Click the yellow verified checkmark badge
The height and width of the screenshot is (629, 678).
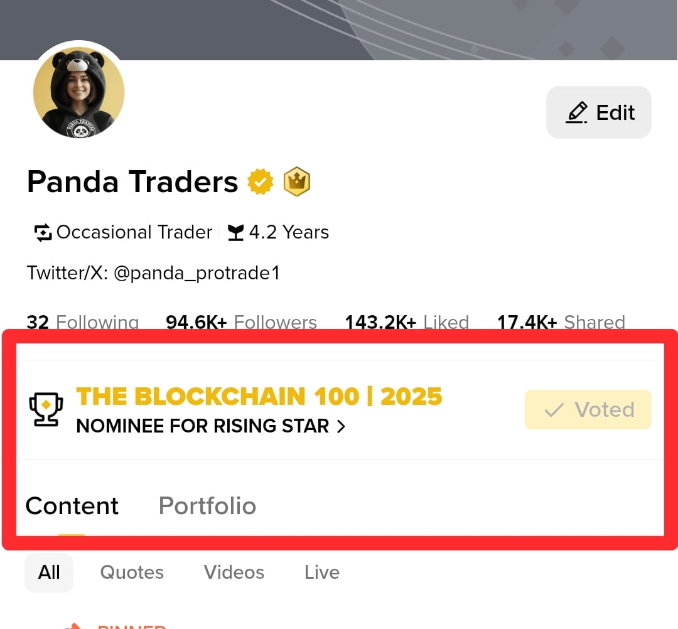(261, 181)
